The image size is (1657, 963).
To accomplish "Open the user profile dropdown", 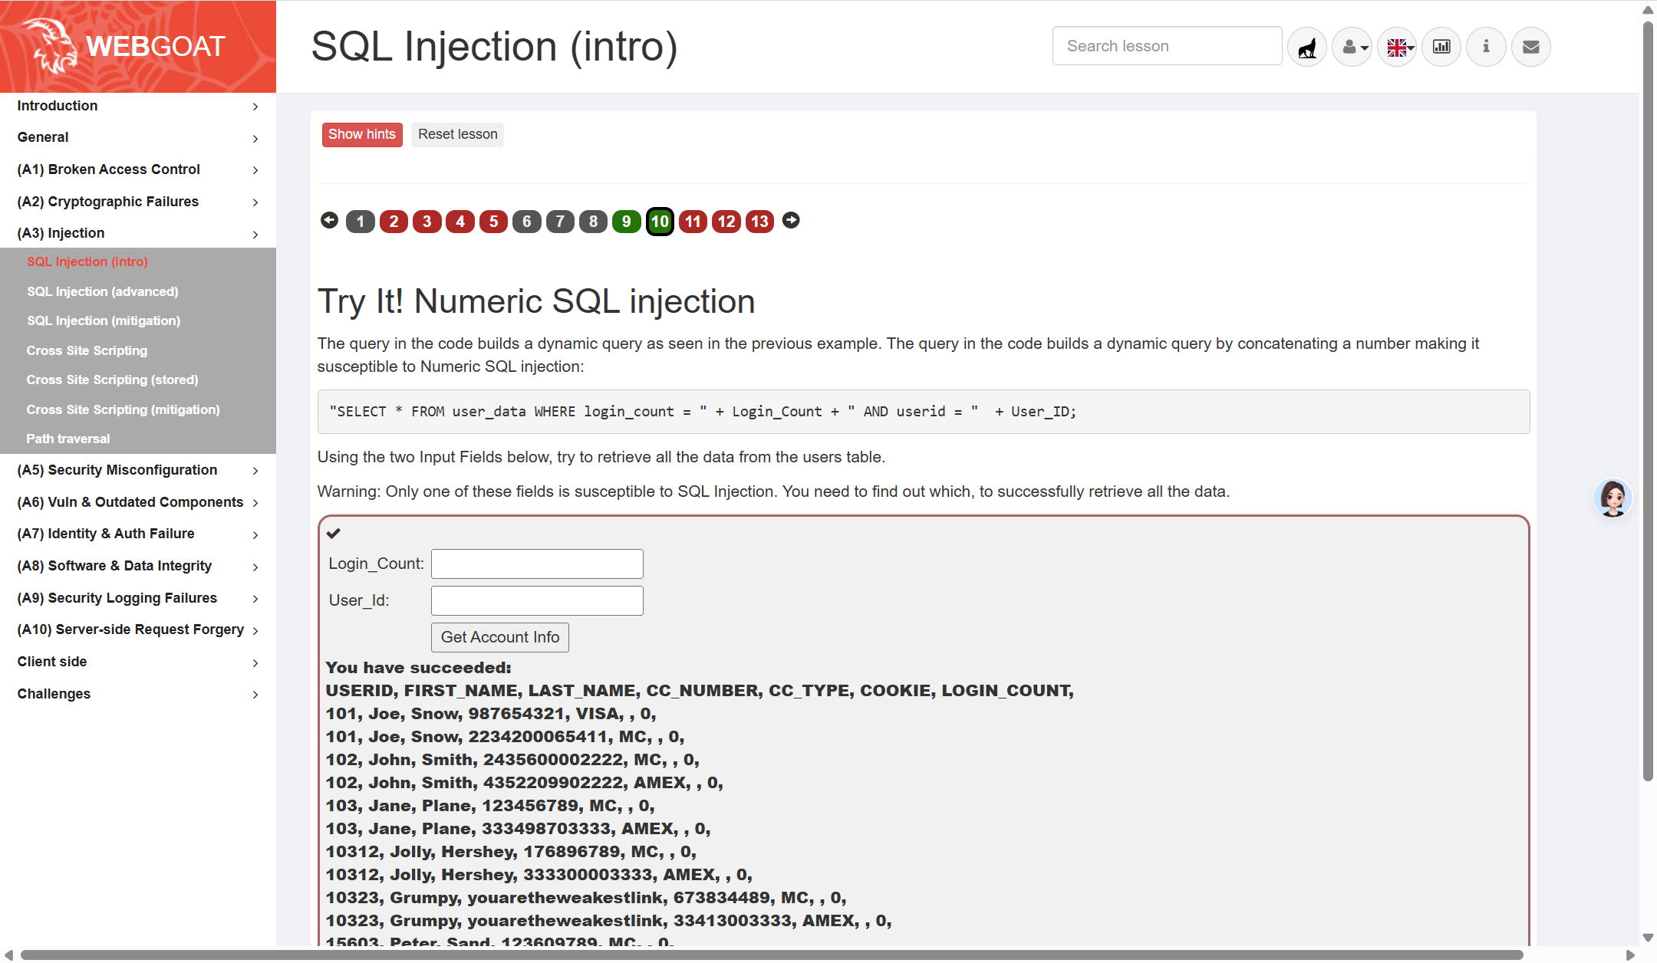I will [1352, 48].
